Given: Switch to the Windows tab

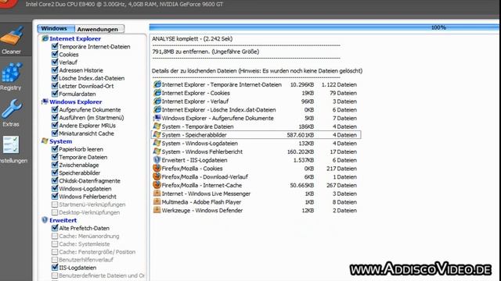Looking at the screenshot, I should (56, 29).
